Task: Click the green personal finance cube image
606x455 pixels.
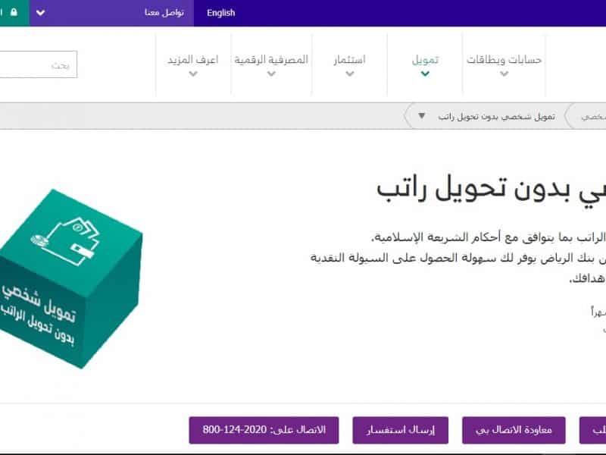Action: click(x=70, y=278)
